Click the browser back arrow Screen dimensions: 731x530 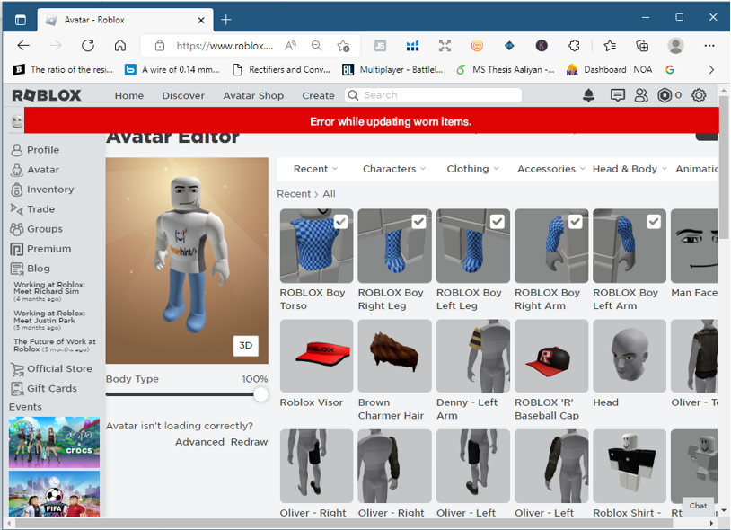tap(23, 46)
